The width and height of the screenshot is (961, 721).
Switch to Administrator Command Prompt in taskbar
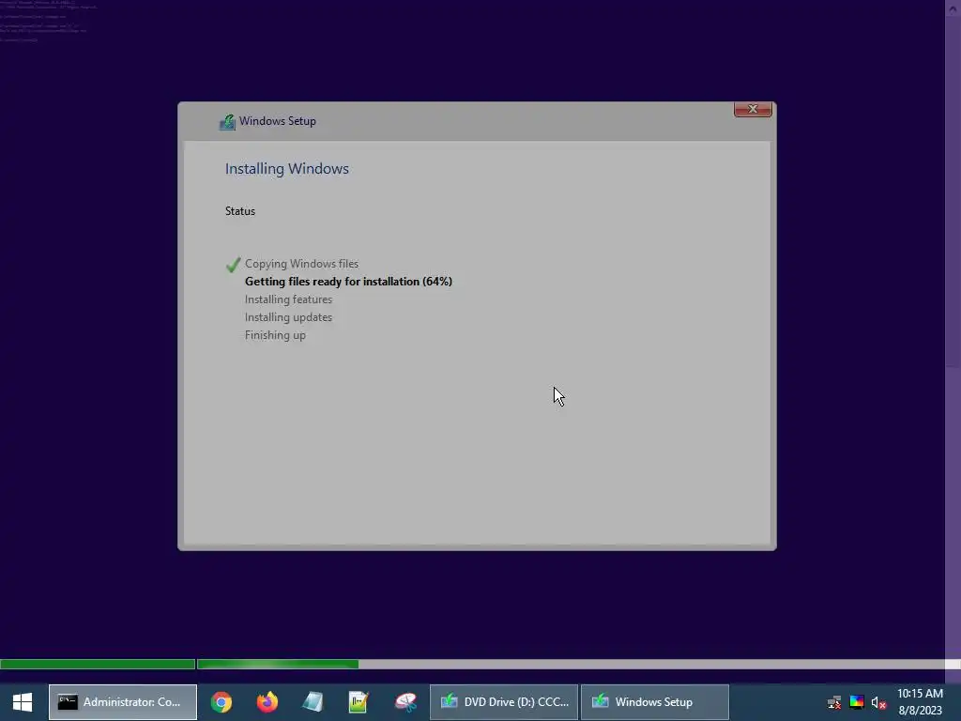pyautogui.click(x=123, y=702)
